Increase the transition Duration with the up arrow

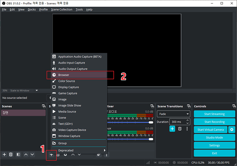tap(188, 120)
